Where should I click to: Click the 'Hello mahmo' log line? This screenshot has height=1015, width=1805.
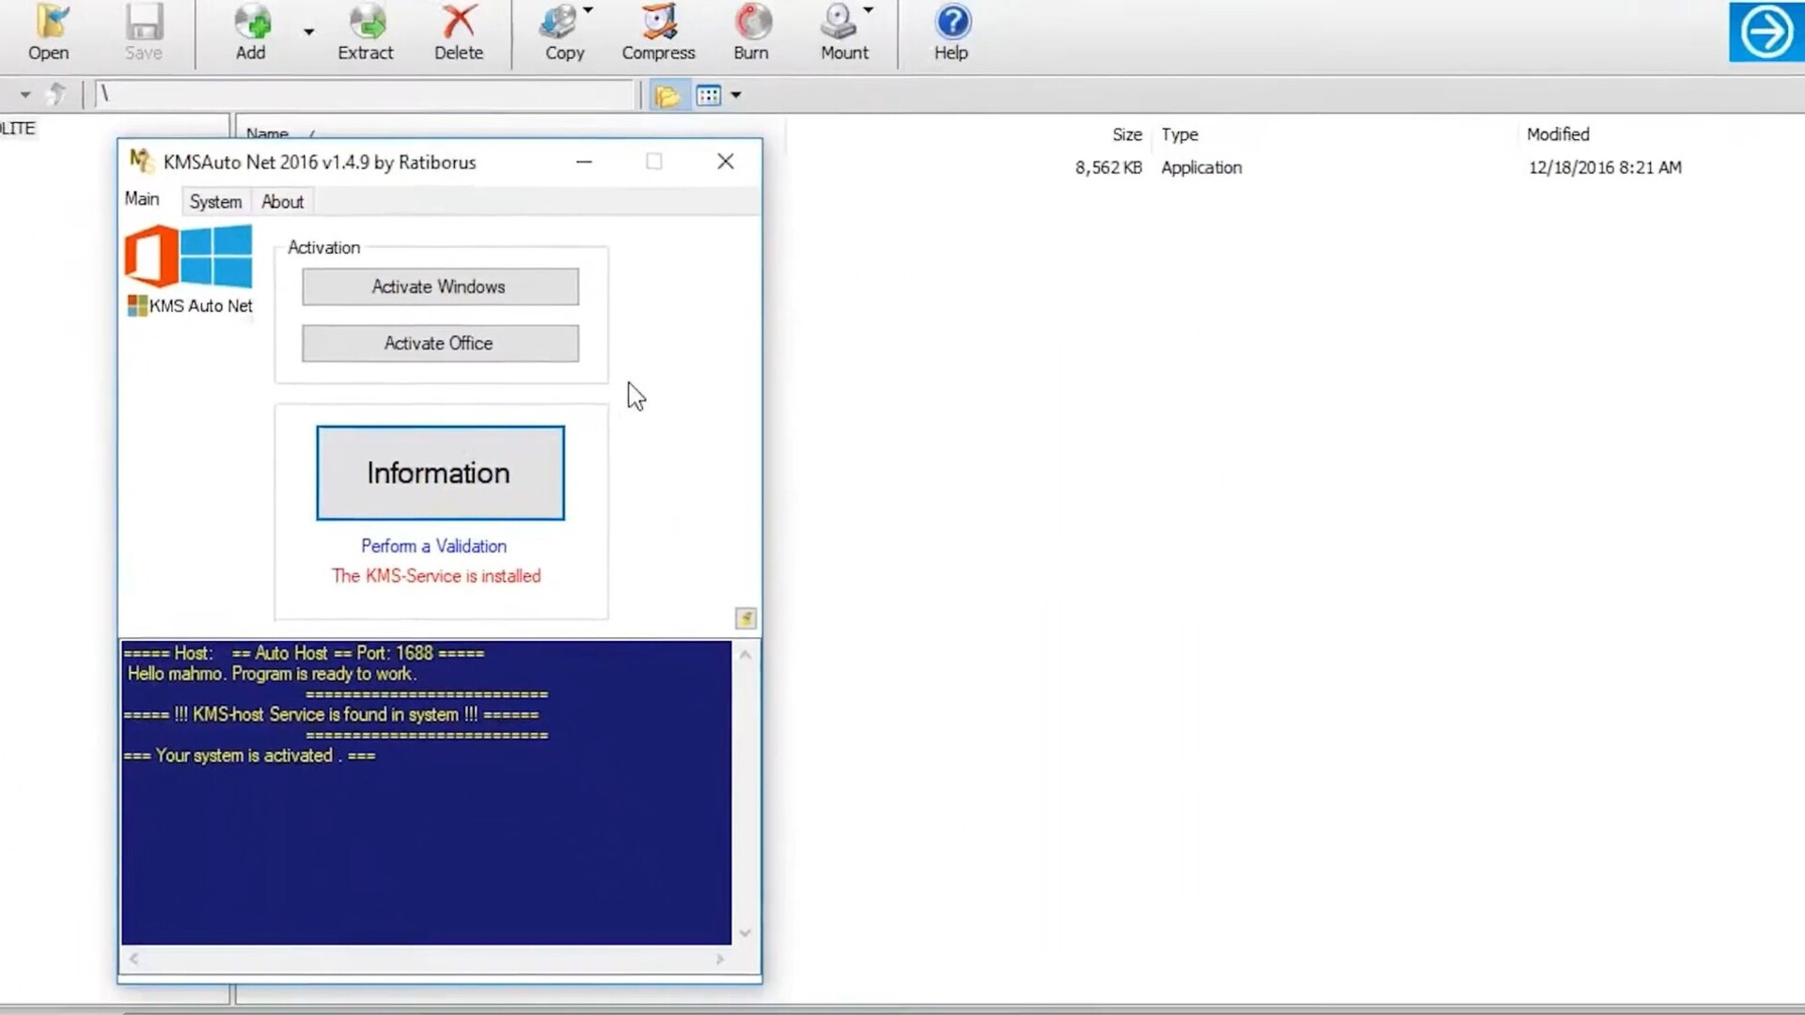(272, 674)
